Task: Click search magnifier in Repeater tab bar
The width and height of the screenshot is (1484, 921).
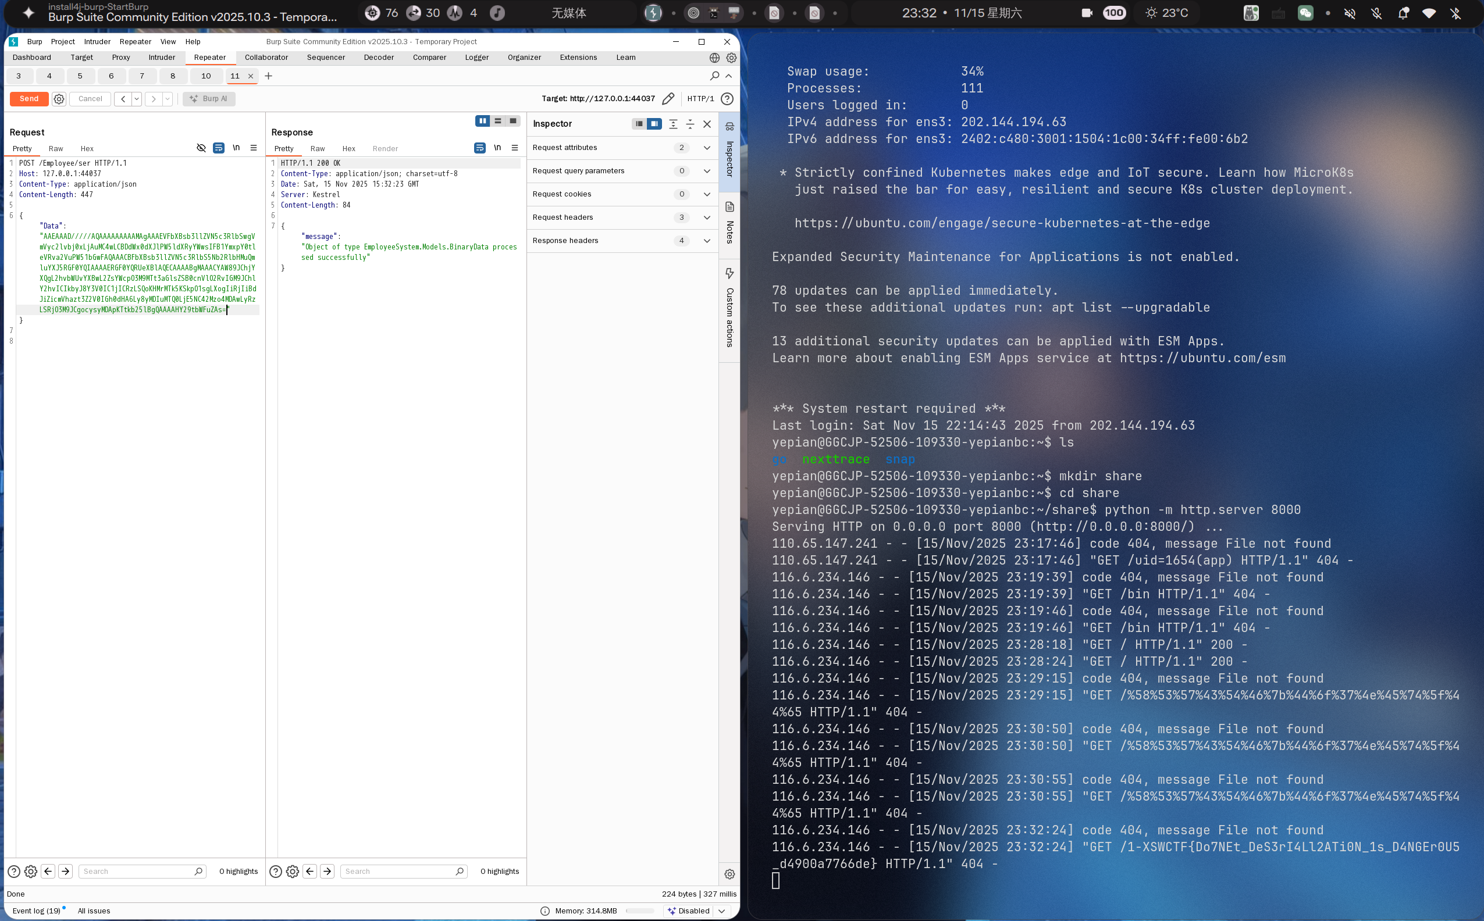Action: coord(715,76)
